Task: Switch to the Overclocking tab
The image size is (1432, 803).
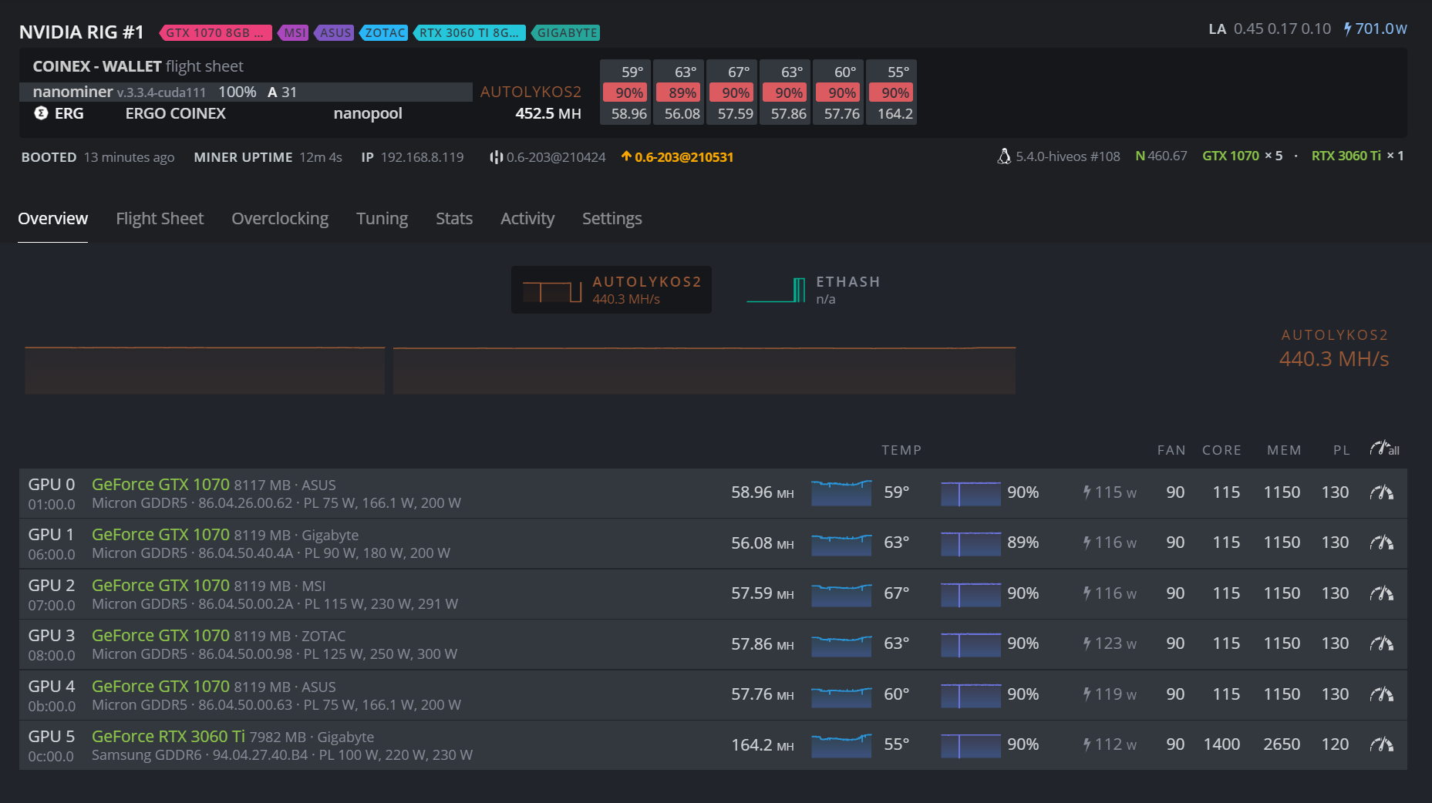Action: (280, 219)
